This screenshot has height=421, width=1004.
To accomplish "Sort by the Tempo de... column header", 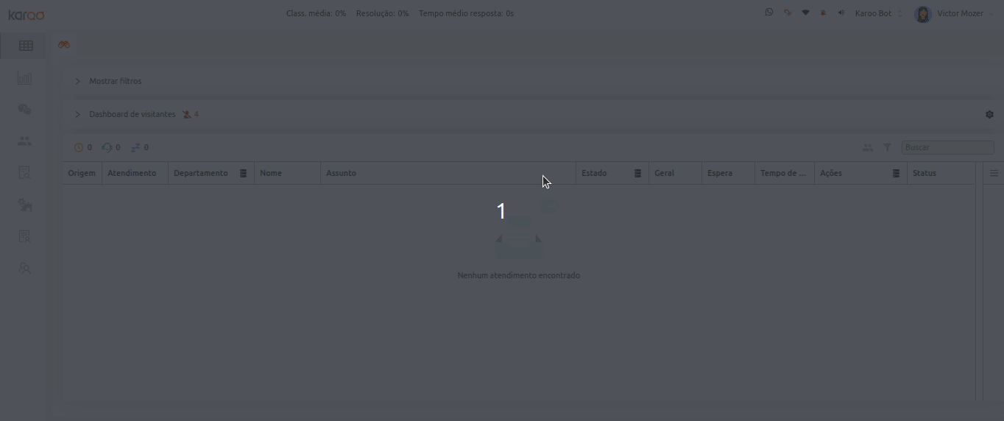I will 783,173.
